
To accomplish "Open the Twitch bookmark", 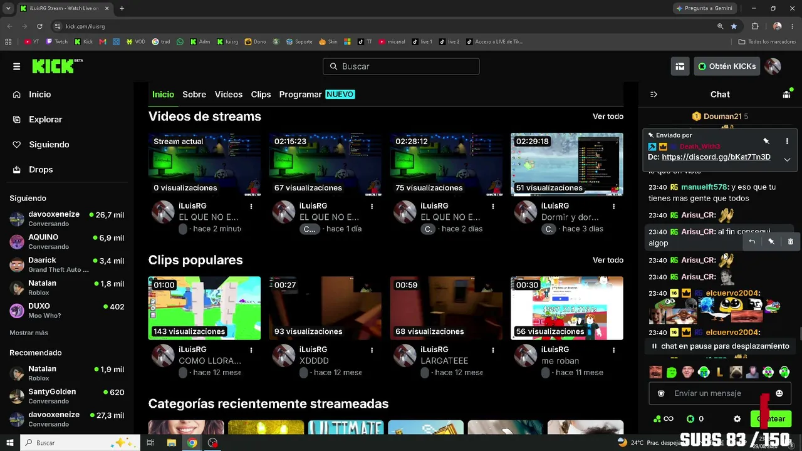I will (57, 42).
